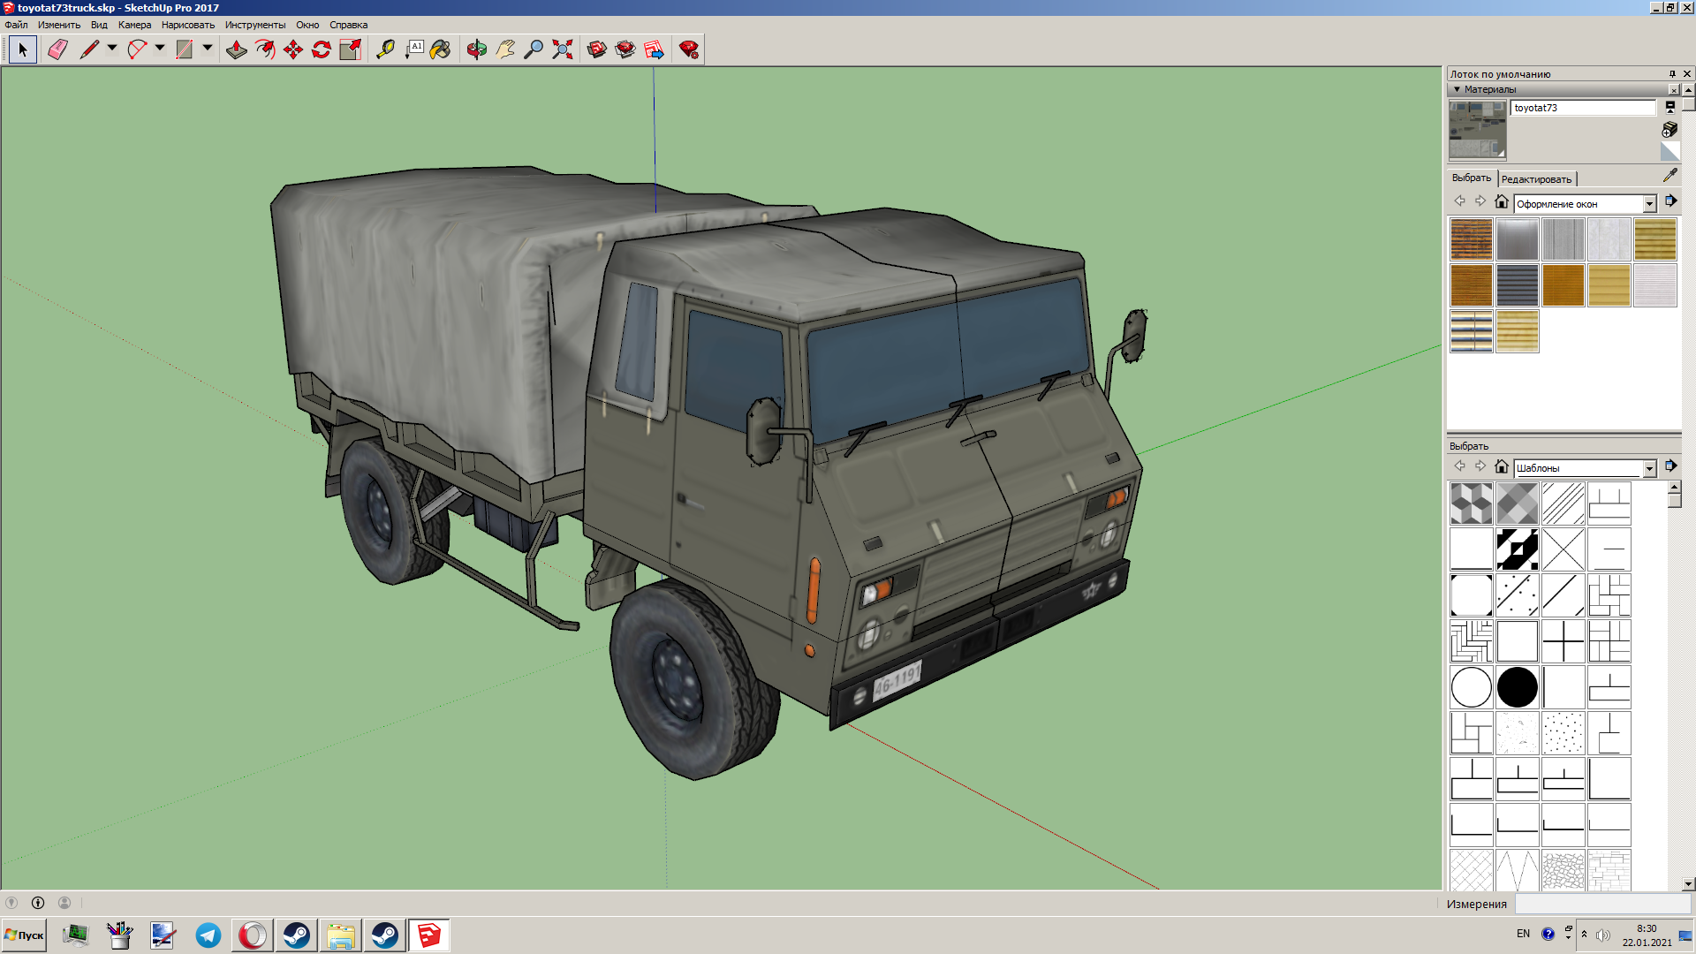Open the Шаблоны library dropdown

(1648, 468)
